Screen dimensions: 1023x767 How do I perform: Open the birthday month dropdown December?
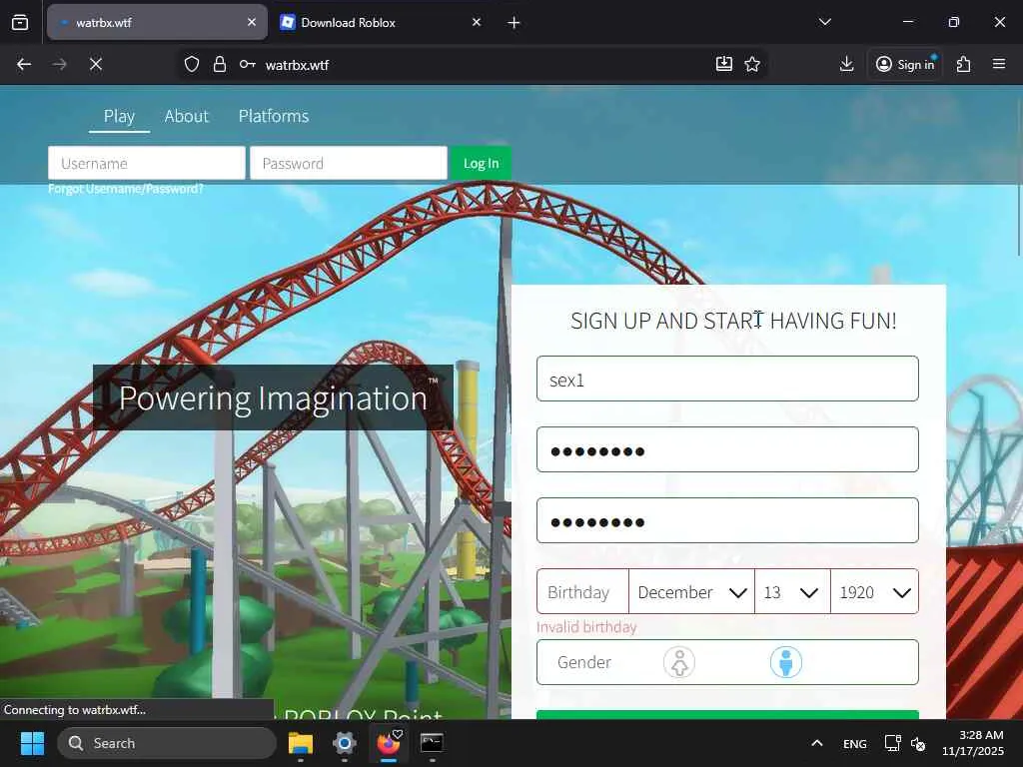[x=691, y=591]
